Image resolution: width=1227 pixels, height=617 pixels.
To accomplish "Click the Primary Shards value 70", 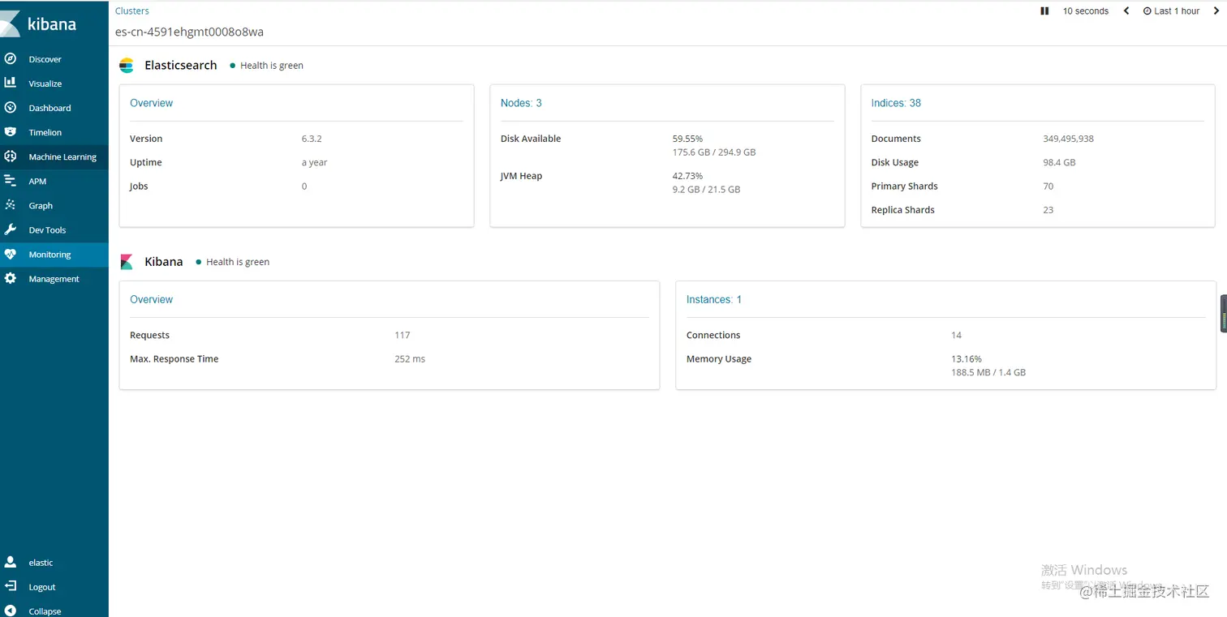I will (x=1048, y=186).
